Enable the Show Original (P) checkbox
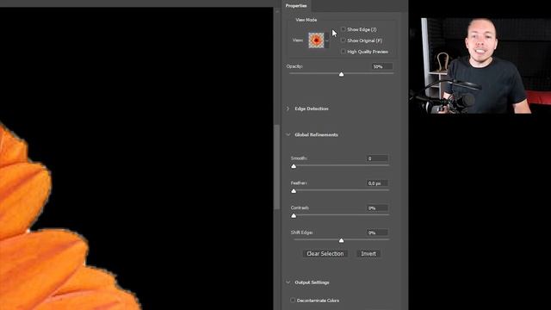This screenshot has width=551, height=310. click(x=344, y=40)
